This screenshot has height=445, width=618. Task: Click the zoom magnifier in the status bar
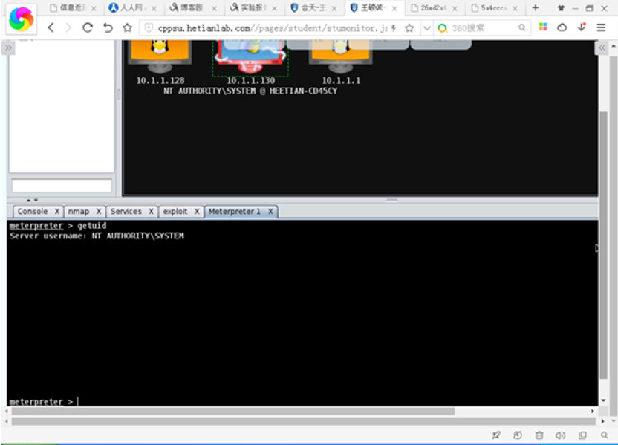pyautogui.click(x=604, y=435)
